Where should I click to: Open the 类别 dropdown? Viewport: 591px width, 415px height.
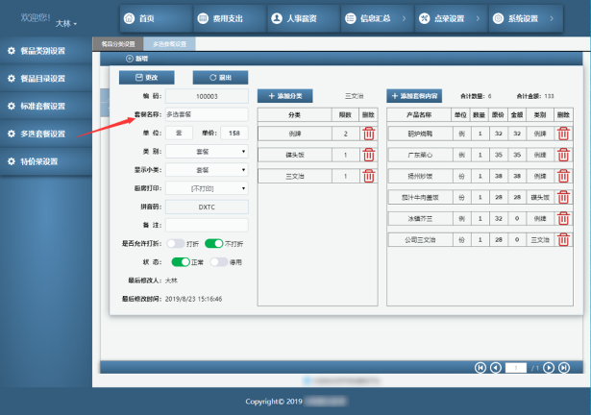(207, 151)
